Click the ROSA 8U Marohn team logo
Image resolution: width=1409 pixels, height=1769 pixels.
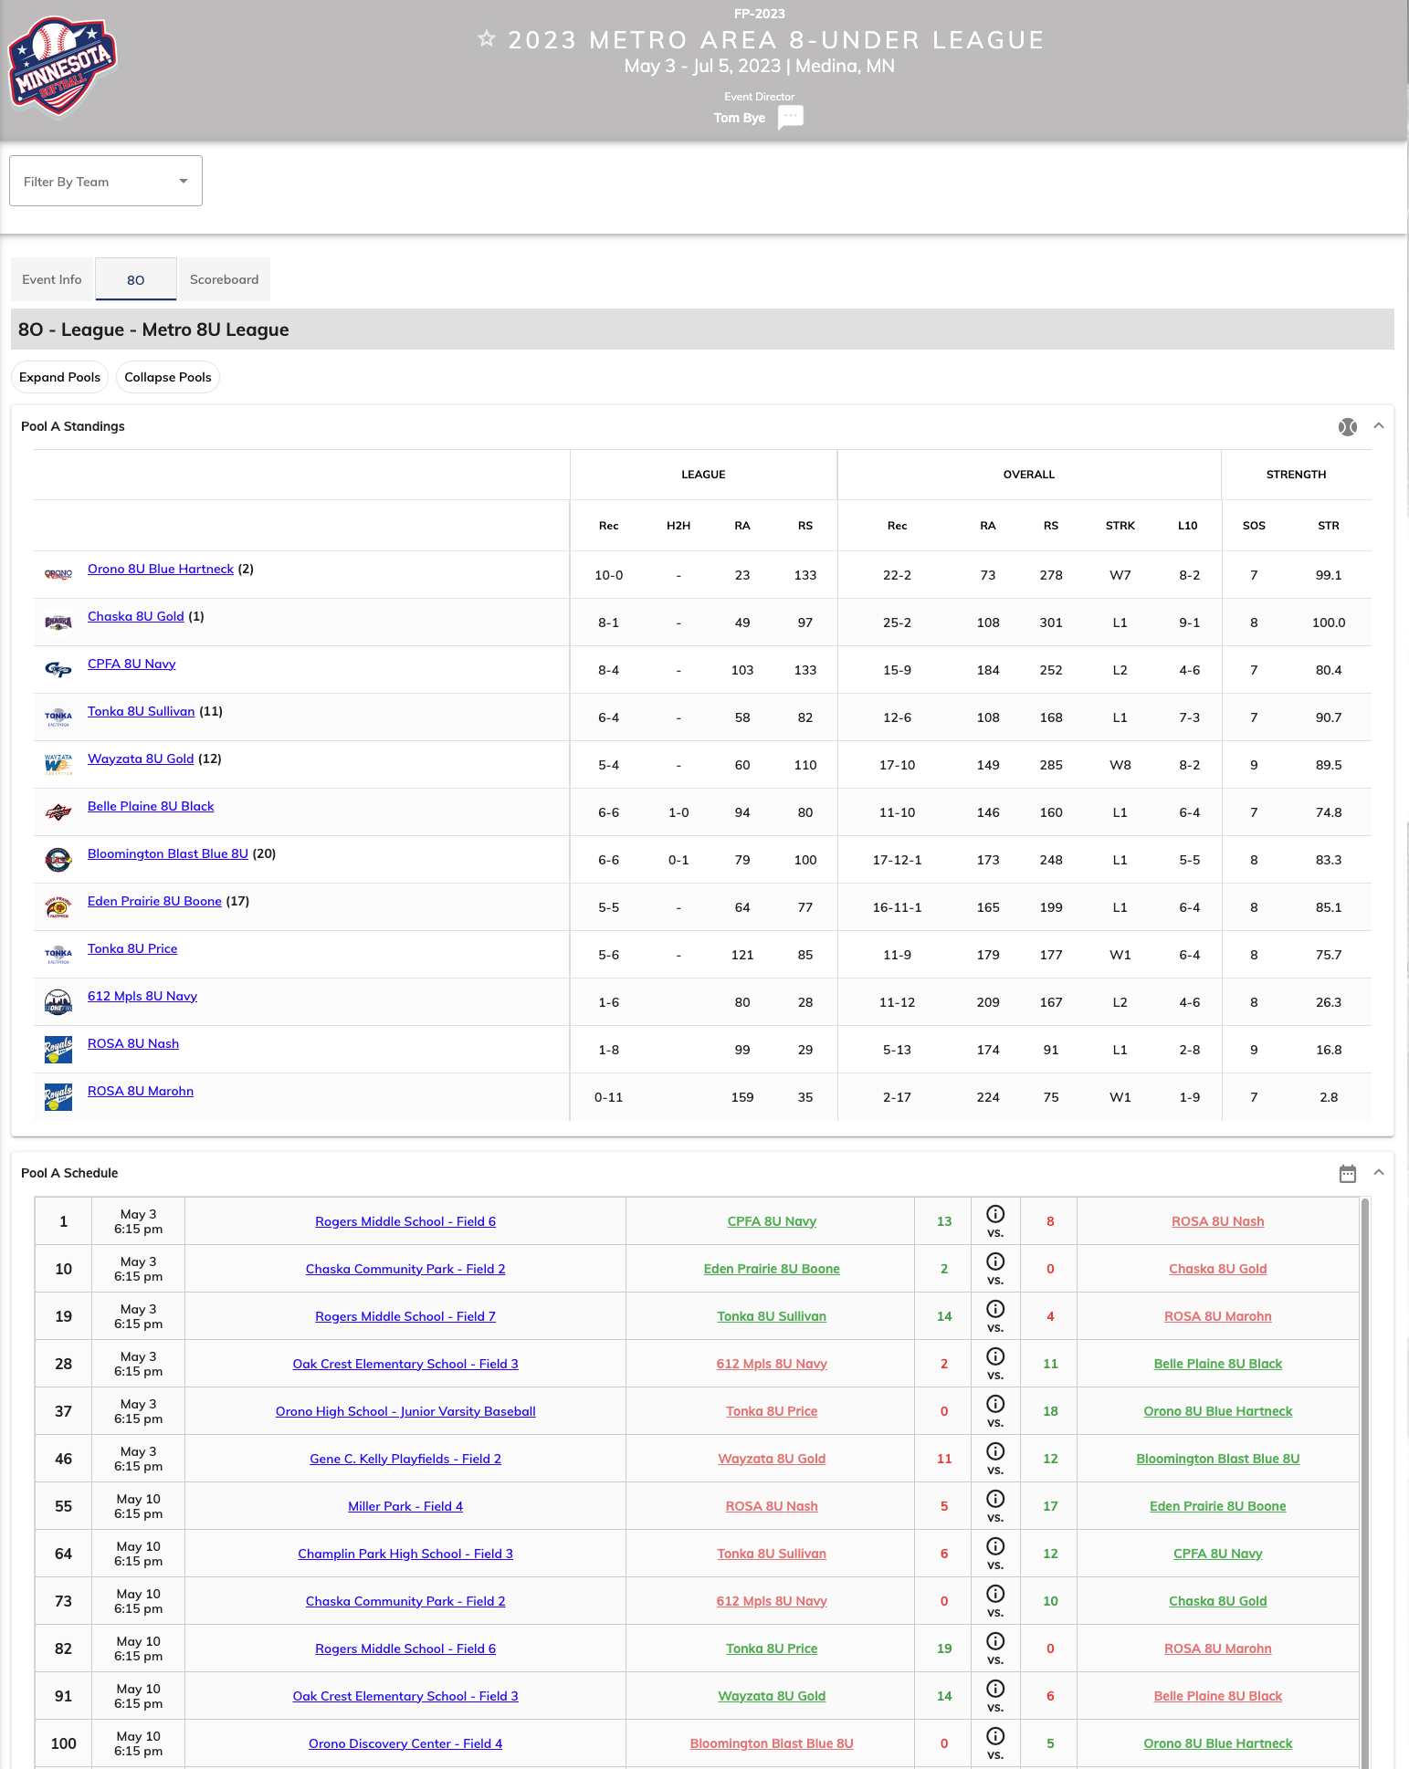58,1096
